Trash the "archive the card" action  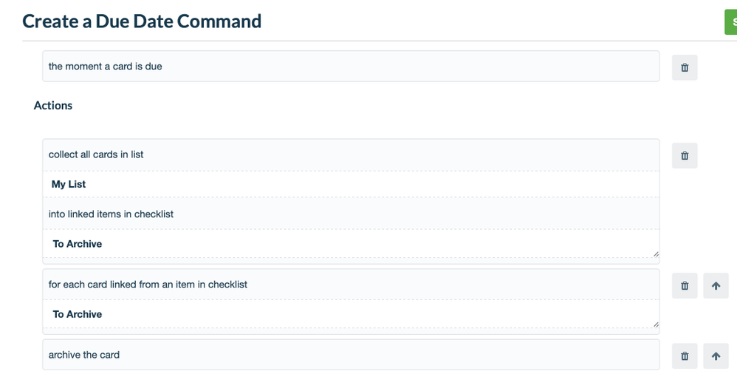[685, 355]
